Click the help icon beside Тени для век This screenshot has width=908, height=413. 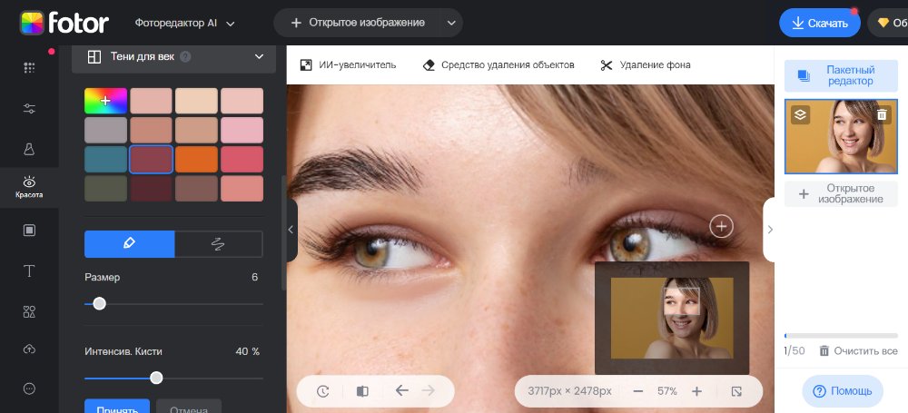tap(185, 57)
